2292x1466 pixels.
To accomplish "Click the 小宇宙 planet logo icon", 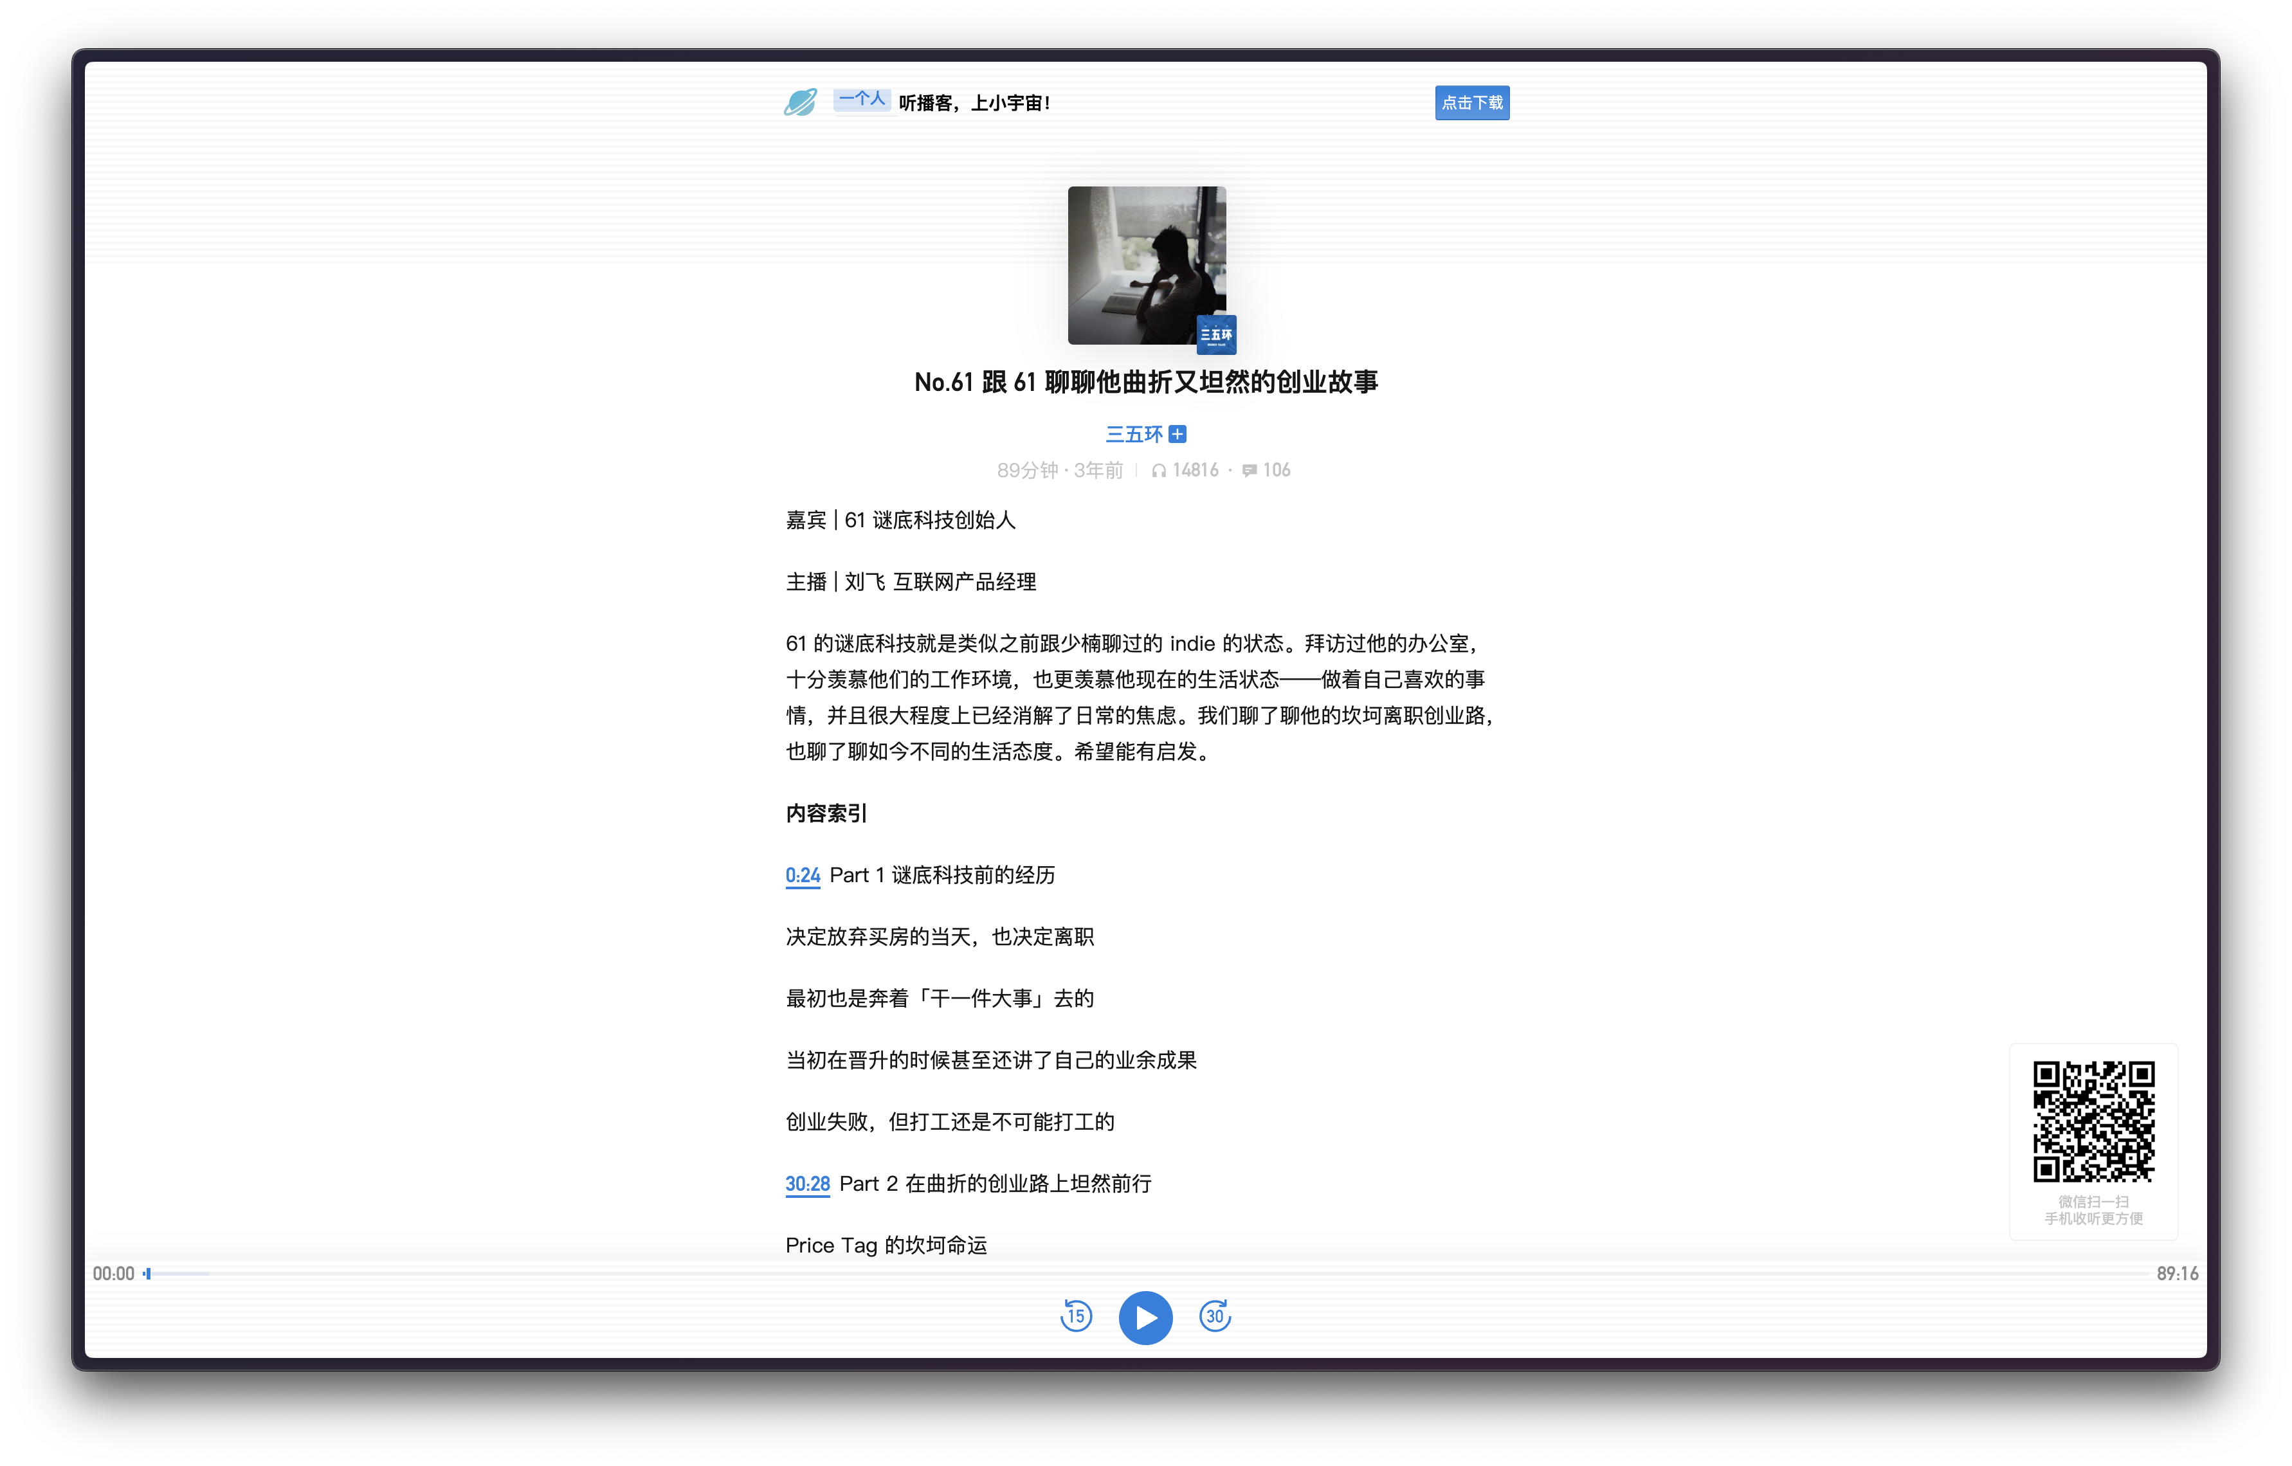I will pyautogui.click(x=801, y=102).
